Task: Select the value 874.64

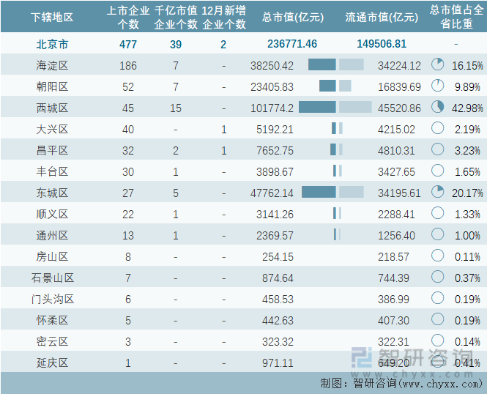Action: pos(278,278)
